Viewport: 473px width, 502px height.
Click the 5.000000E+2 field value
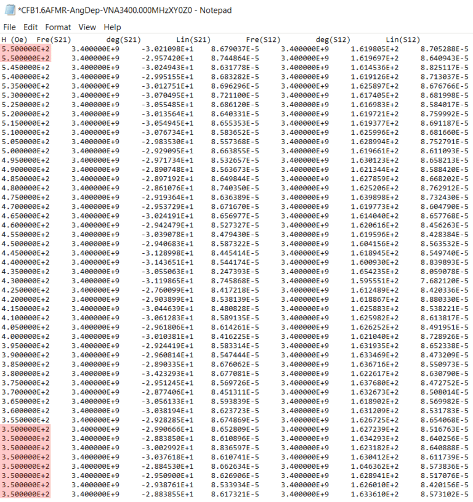click(x=26, y=150)
